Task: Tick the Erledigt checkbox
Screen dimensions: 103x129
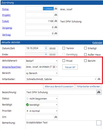Action: (85, 48)
